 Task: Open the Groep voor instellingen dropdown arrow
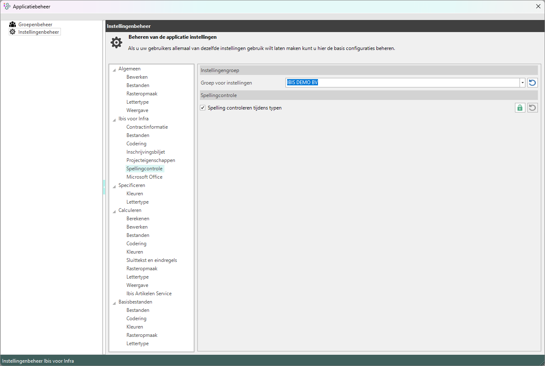522,82
